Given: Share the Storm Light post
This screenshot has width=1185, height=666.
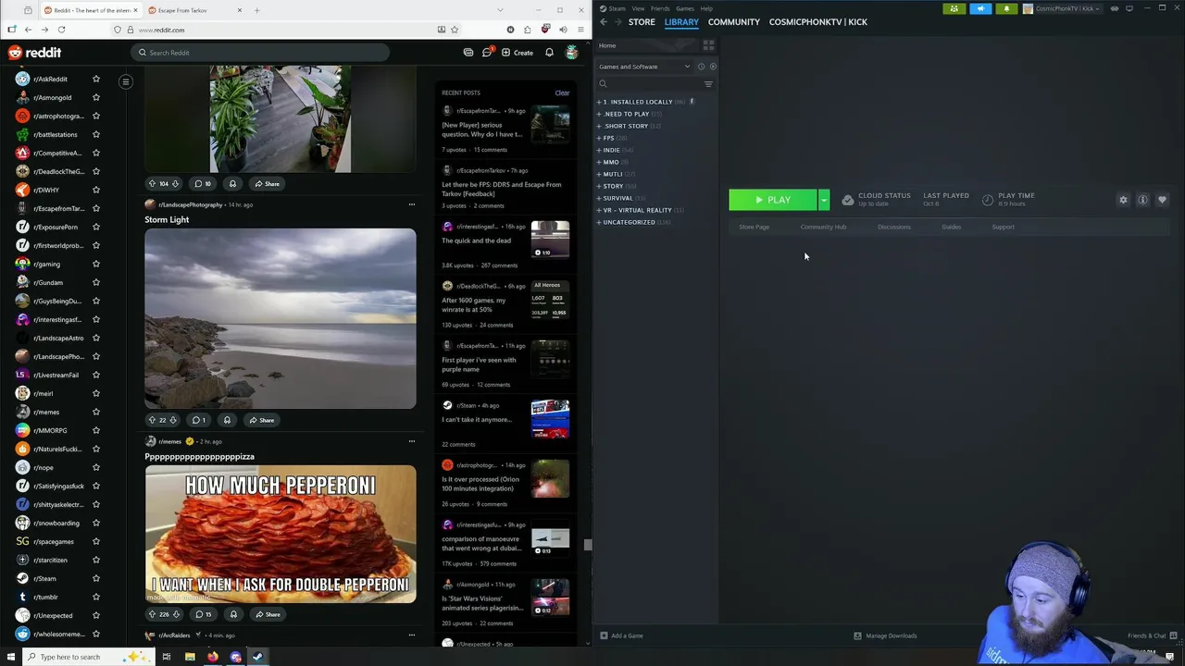Looking at the screenshot, I should (x=261, y=420).
